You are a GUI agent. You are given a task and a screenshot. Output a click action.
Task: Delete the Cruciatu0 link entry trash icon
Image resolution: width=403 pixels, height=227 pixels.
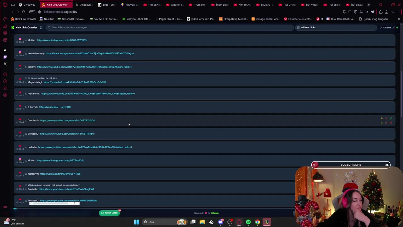coord(391,123)
